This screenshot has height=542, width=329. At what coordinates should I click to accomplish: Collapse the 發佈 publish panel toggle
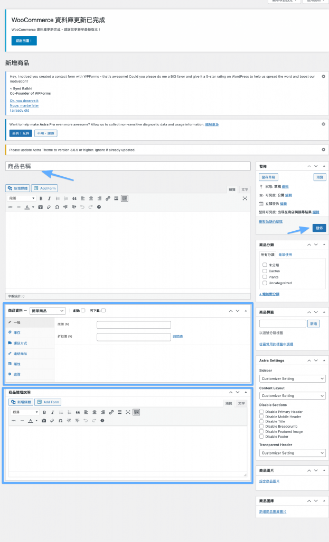324,166
